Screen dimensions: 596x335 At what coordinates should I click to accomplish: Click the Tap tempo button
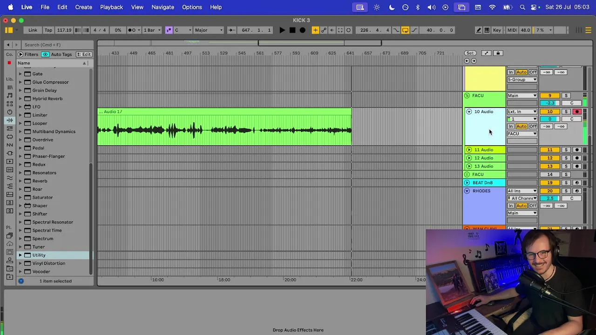(x=48, y=30)
